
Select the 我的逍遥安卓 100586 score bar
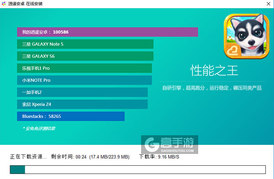pyautogui.click(x=107, y=32)
